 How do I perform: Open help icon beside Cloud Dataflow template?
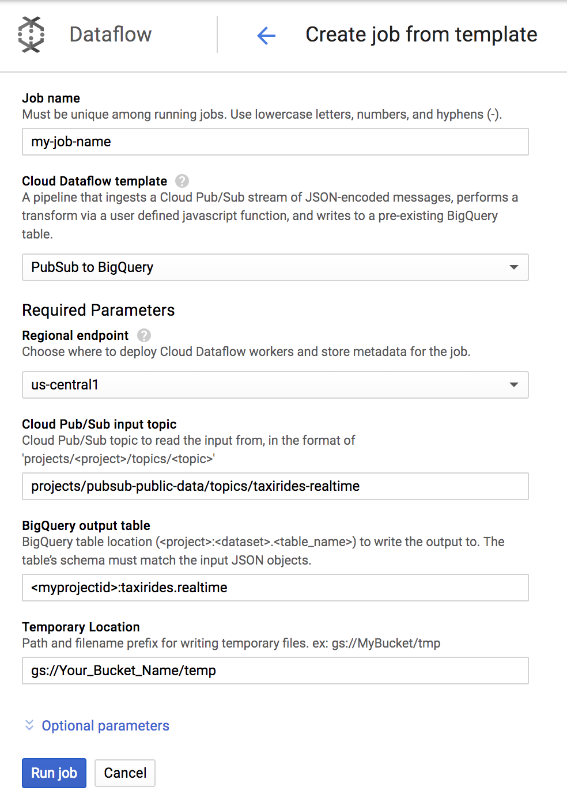pos(182,181)
